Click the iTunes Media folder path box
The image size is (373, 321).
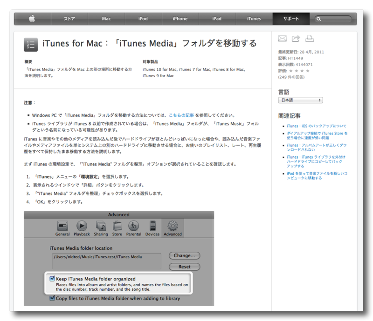pyautogui.click(x=107, y=261)
